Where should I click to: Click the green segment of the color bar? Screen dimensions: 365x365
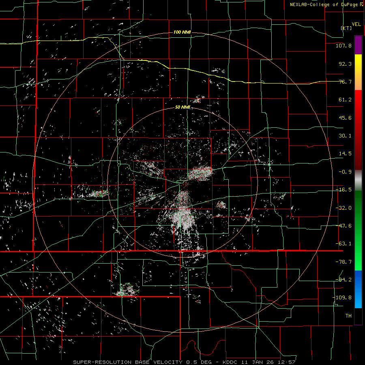[358, 230]
